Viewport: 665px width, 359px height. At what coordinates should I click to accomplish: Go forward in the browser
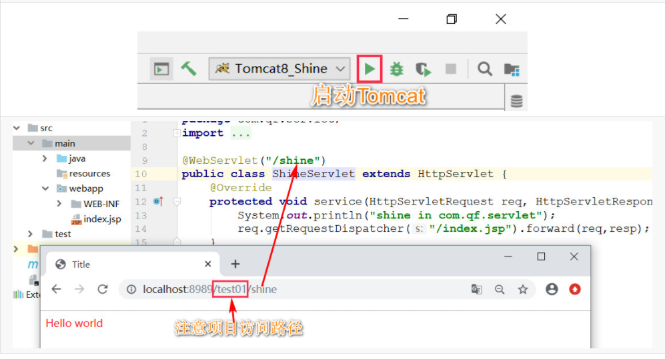[x=79, y=289]
